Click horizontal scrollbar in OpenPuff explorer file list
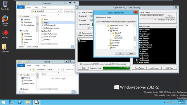 pos(49,44)
